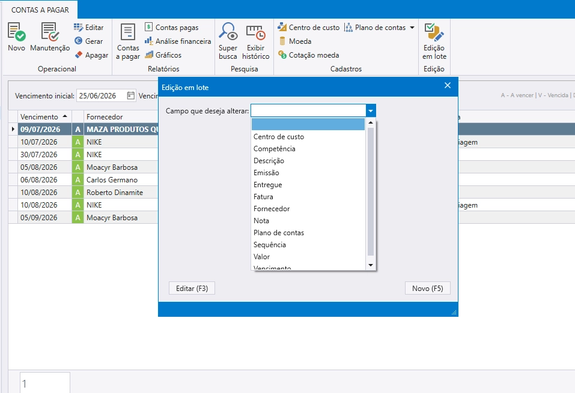
Task: Open the Manutenção tool
Action: pos(50,32)
